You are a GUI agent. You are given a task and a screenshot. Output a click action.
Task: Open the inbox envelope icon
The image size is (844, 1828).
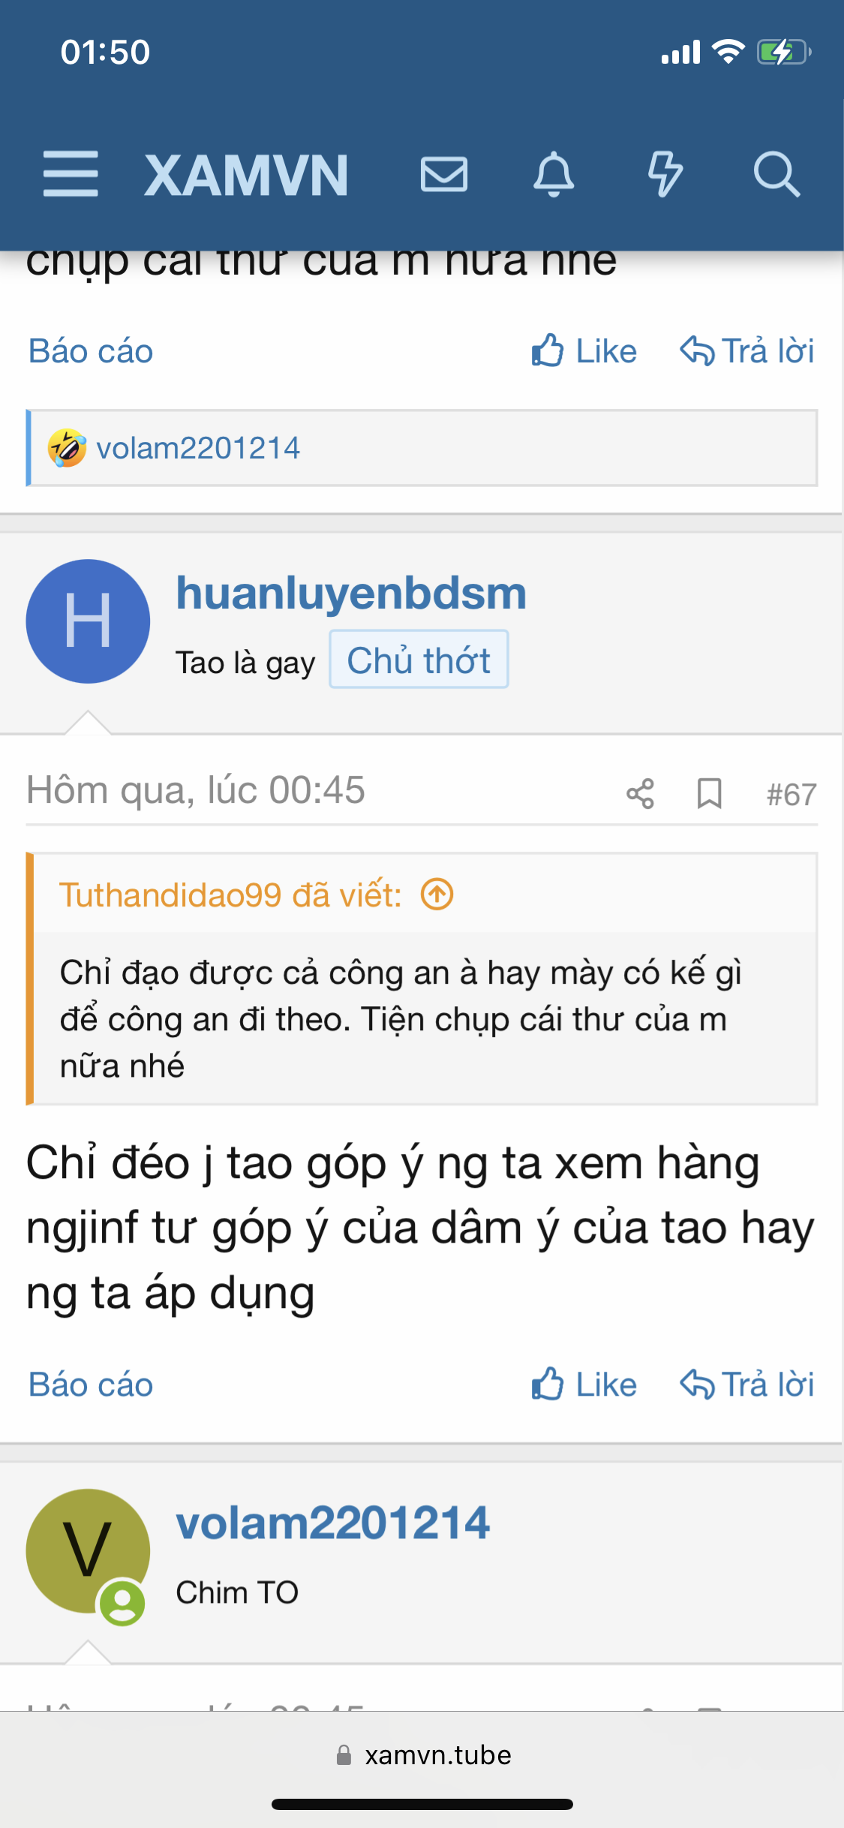(444, 174)
